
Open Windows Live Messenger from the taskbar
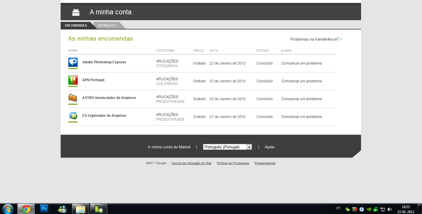point(62,209)
